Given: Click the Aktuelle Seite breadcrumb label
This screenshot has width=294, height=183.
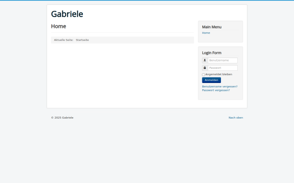Looking at the screenshot, I should coord(64,40).
